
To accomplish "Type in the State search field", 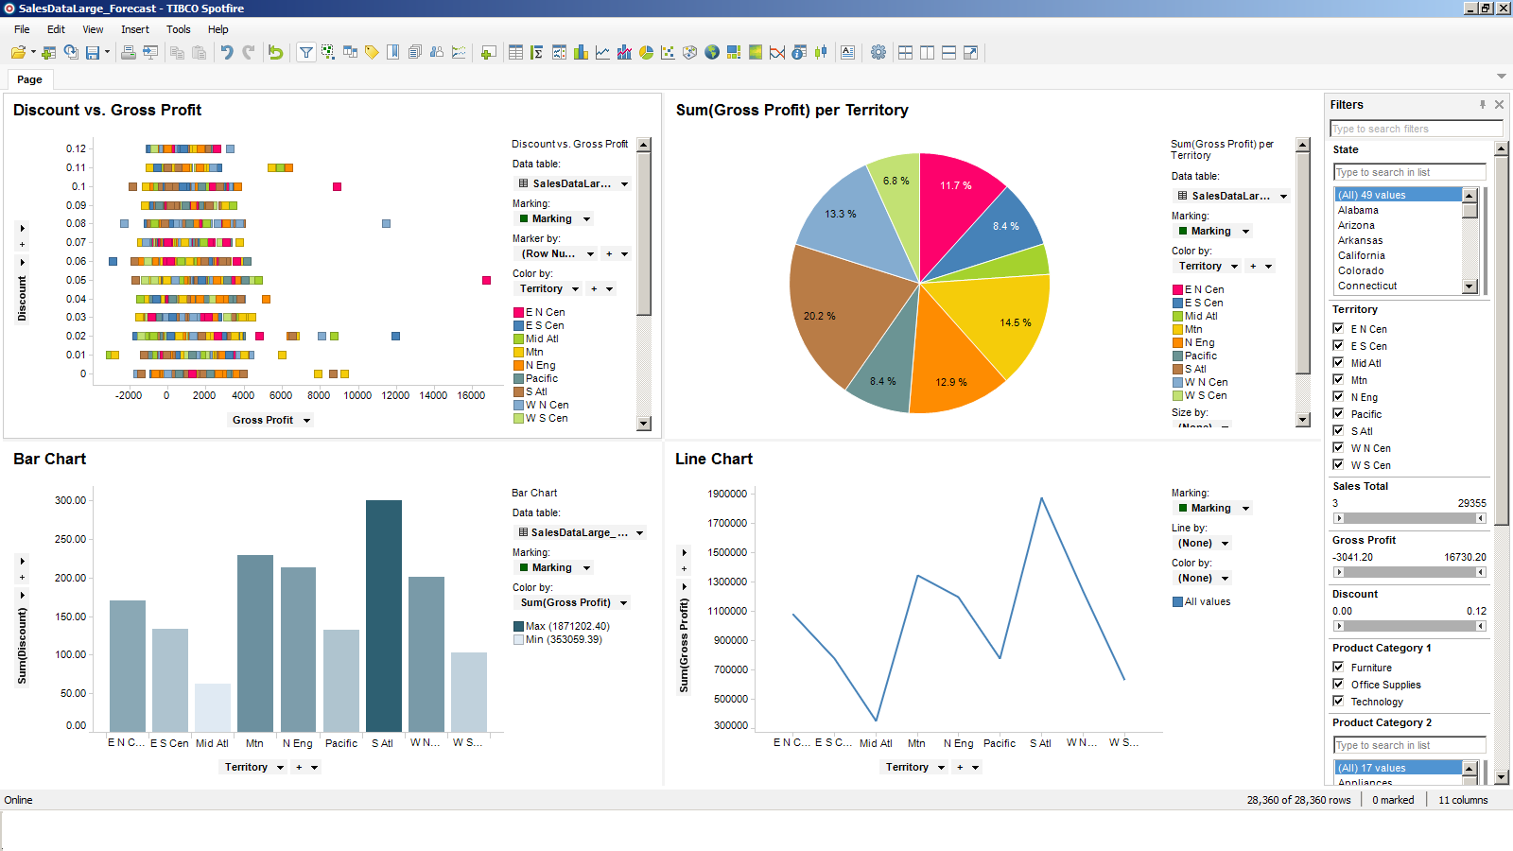I will tap(1408, 171).
